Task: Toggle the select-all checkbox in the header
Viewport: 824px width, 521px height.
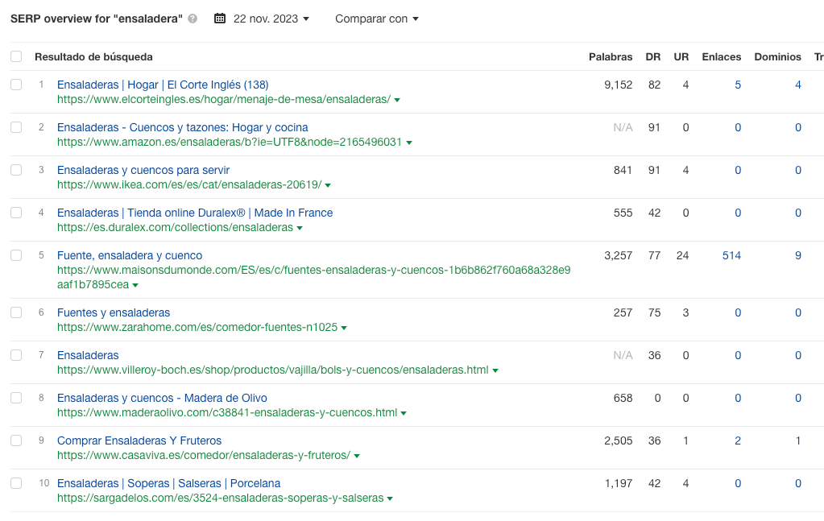Action: click(x=16, y=56)
